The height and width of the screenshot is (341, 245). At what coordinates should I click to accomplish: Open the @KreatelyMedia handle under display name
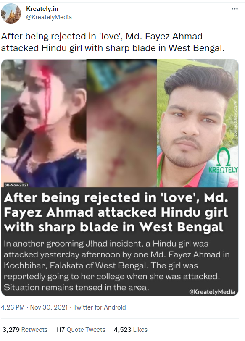click(x=49, y=17)
